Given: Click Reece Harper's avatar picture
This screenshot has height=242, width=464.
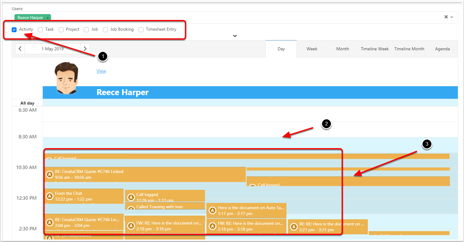Looking at the screenshot, I should click(x=66, y=78).
